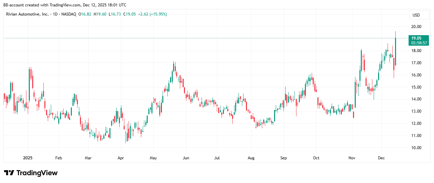Select the Aug marker on time axis
Viewport: 434px width, 183px height.
point(251,158)
